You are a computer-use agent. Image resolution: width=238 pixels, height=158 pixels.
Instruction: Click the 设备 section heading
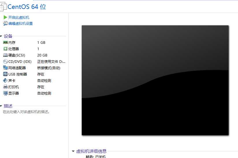click(8, 36)
